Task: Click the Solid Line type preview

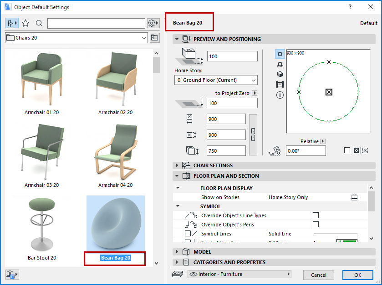Action: [336, 234]
